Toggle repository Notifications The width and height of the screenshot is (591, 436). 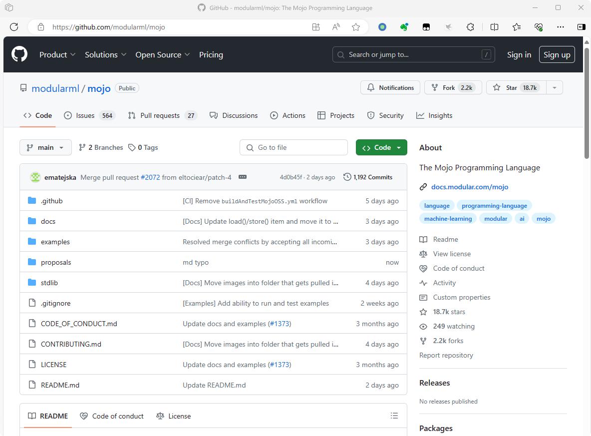pyautogui.click(x=390, y=87)
